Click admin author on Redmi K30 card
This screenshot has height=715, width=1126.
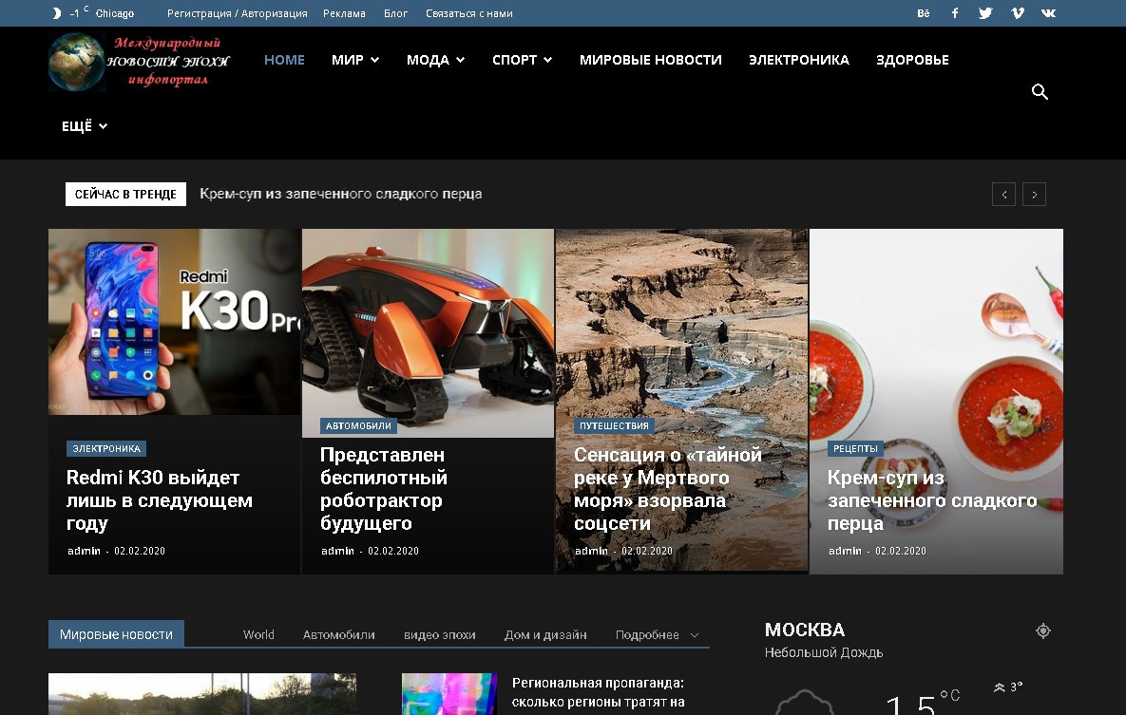[x=84, y=551]
